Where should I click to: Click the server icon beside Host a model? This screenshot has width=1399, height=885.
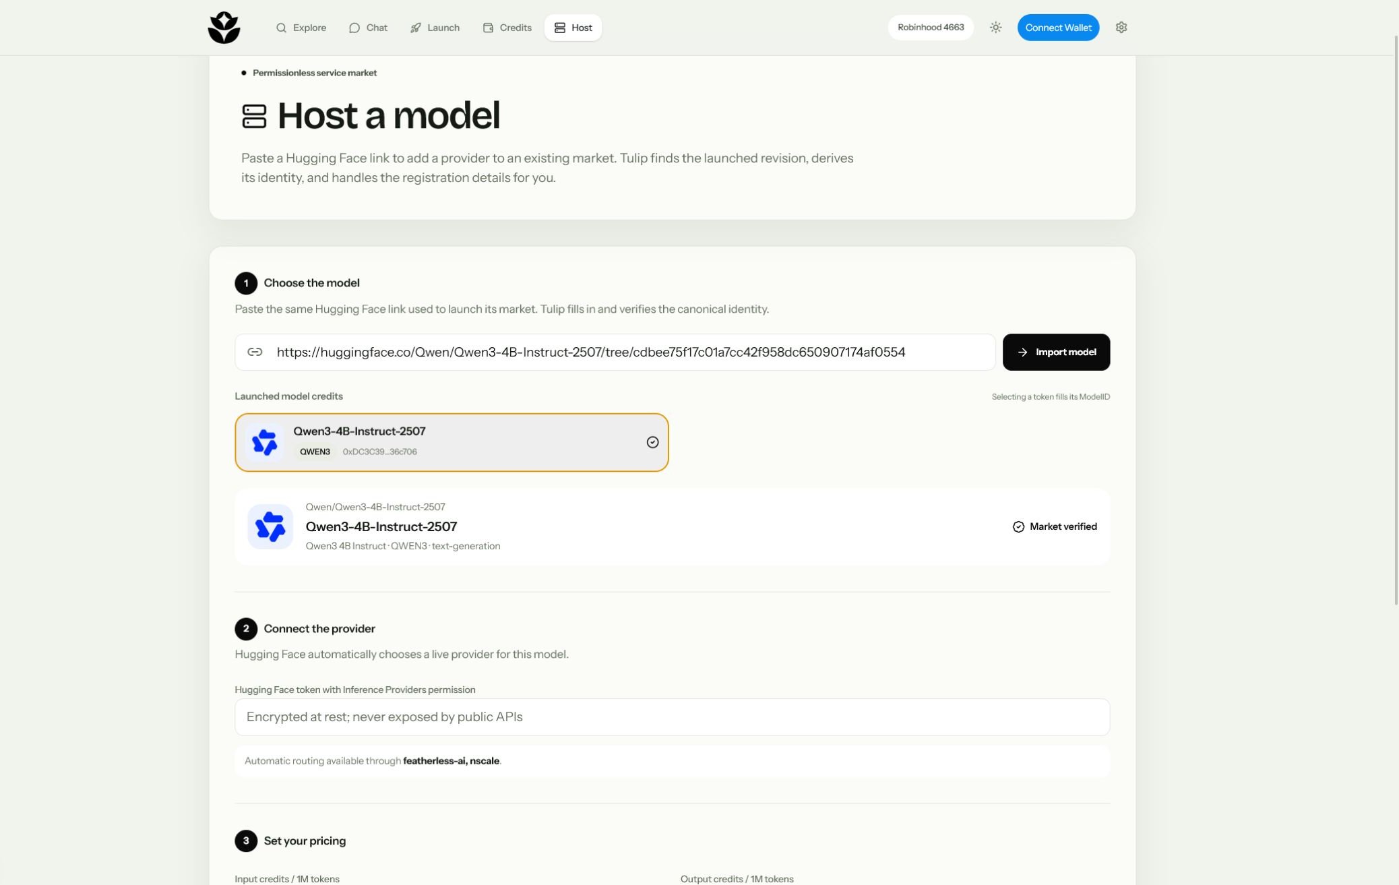click(254, 116)
